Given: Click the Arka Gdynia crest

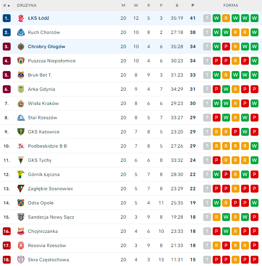Looking at the screenshot, I should pyautogui.click(x=21, y=89).
